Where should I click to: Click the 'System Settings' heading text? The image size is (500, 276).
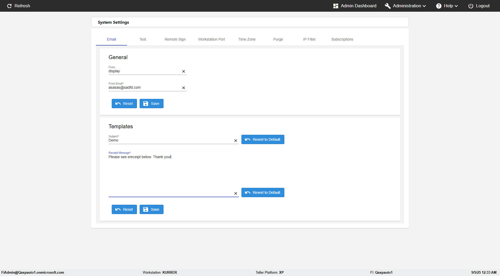pyautogui.click(x=113, y=22)
